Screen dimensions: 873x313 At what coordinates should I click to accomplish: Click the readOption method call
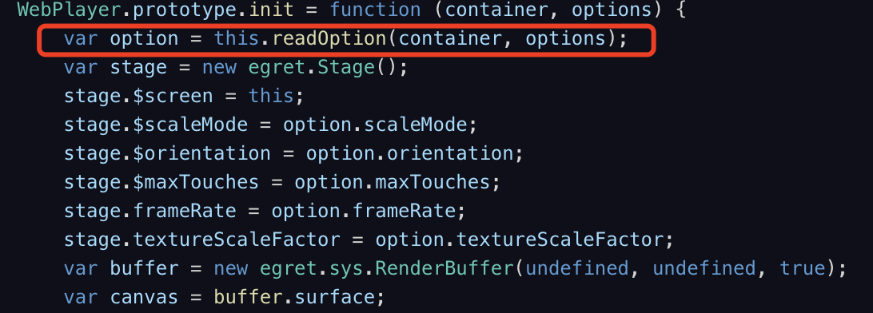click(329, 38)
